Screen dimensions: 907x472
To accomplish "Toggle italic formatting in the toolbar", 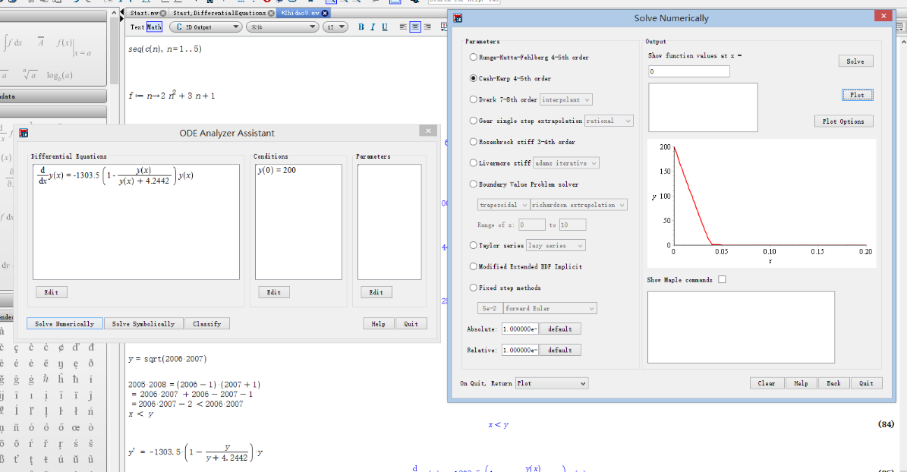I will (373, 27).
